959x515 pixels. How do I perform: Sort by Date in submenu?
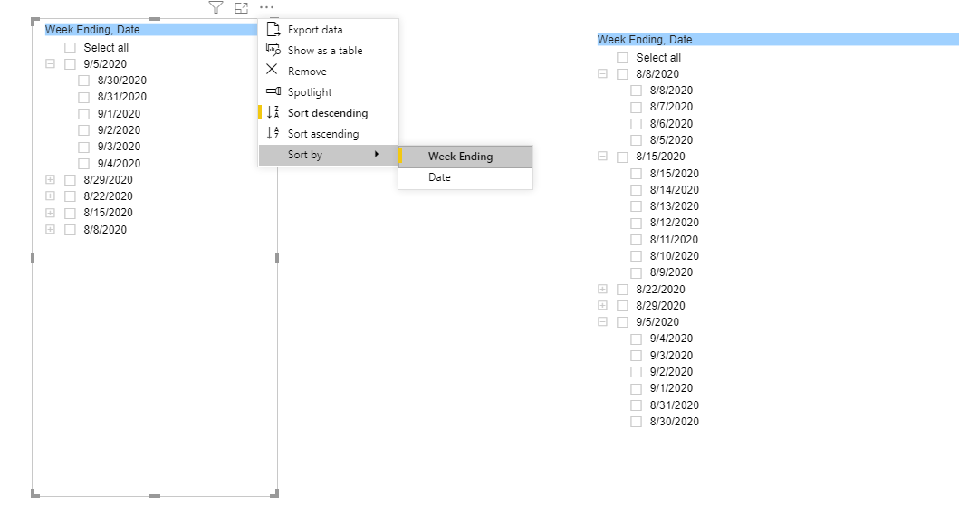click(465, 177)
